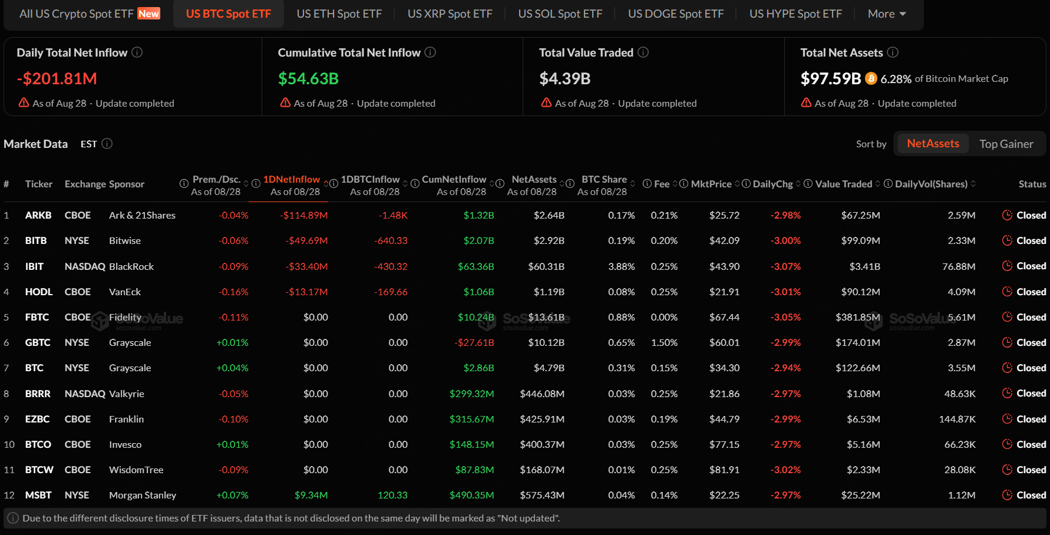
Task: Sort table by NetAssets column arrows
Action: click(562, 184)
